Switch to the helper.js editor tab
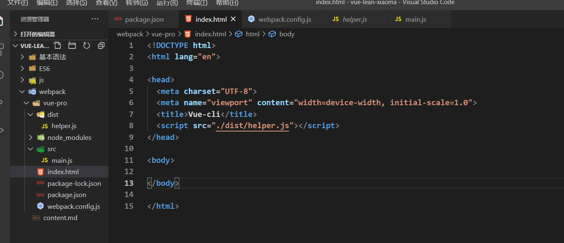Viewport: 564px width, 243px height. pyautogui.click(x=357, y=19)
